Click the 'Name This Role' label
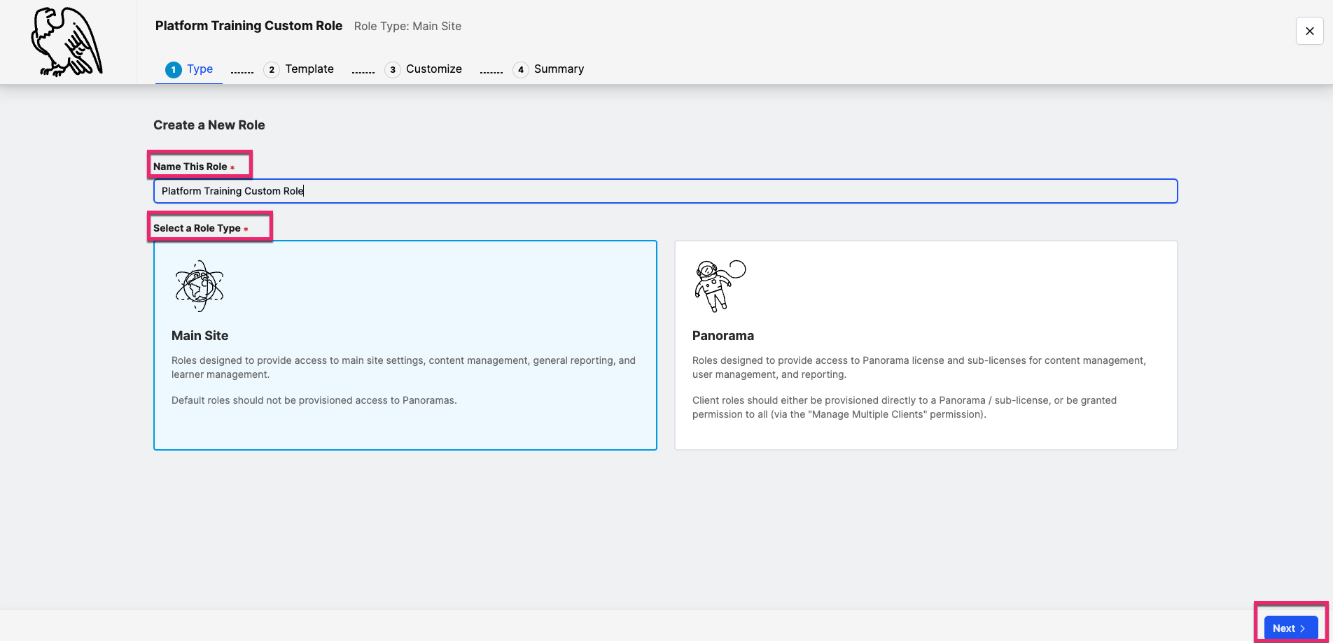Screen dimensions: 1333x643 190,167
